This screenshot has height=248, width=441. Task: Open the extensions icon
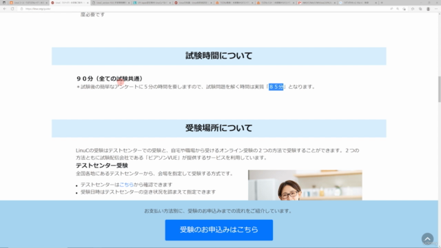[413, 9]
